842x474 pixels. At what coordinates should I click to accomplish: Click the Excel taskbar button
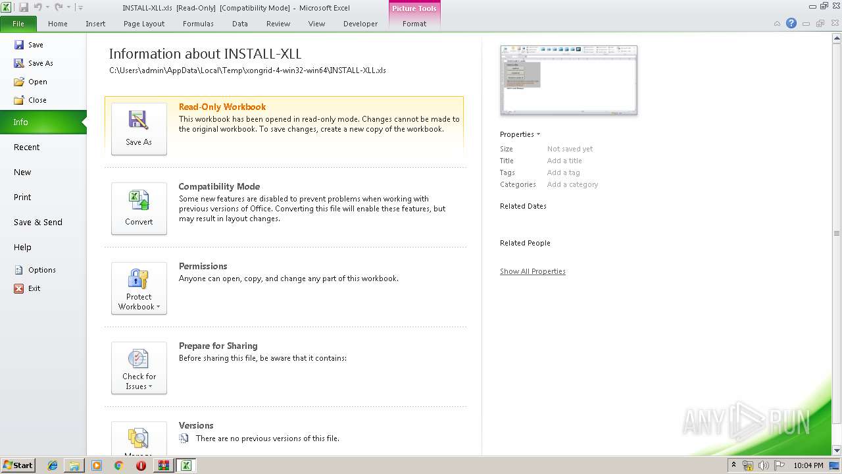186,465
